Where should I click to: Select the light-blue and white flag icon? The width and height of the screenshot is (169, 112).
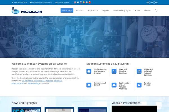[x=78, y=2]
